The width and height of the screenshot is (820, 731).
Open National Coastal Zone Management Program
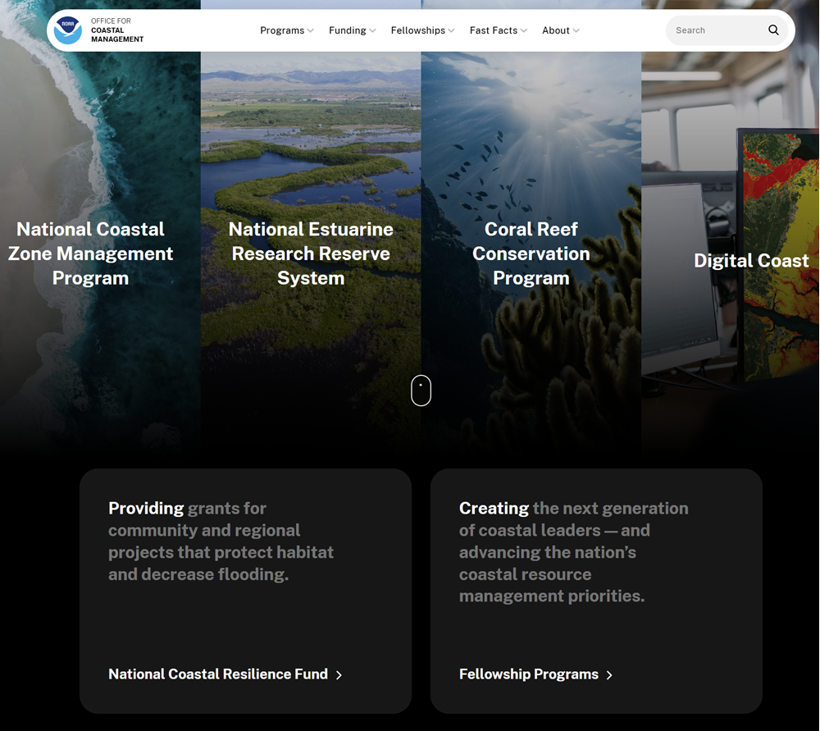(x=90, y=254)
